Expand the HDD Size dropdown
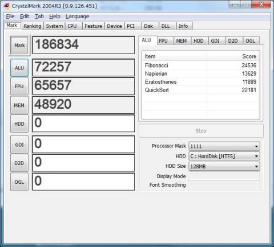 pyautogui.click(x=224, y=166)
